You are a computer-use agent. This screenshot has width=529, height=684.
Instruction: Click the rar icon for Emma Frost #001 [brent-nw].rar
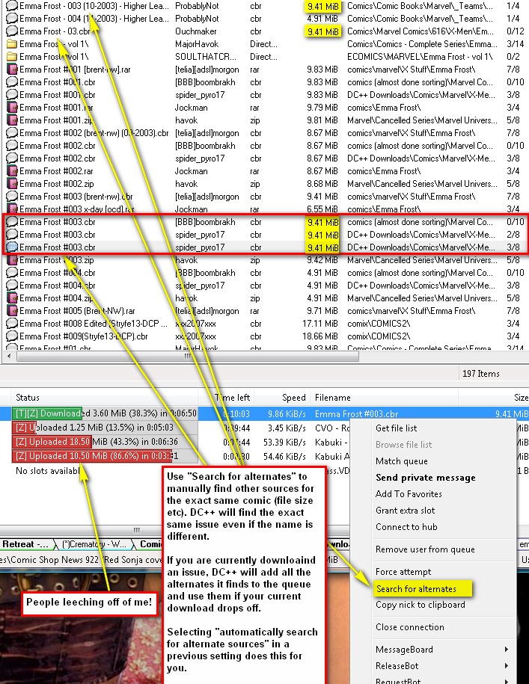coord(11,70)
